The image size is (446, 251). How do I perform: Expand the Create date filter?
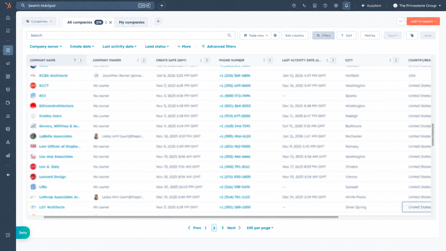point(82,46)
